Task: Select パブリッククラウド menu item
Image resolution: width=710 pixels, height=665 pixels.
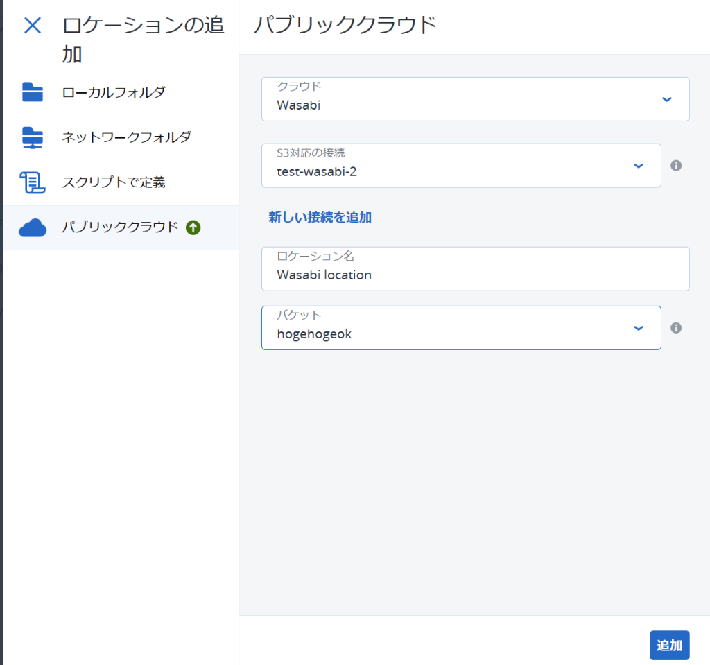Action: tap(121, 227)
